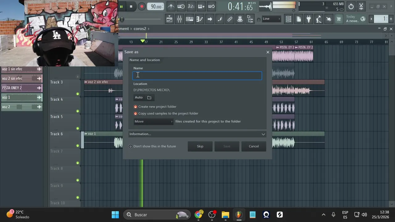This screenshot has height=222, width=395.
Task: Open the undo history circular arrow icon
Action: coord(351,6)
